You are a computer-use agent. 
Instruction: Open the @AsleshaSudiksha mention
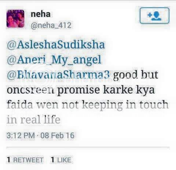pos(56,44)
